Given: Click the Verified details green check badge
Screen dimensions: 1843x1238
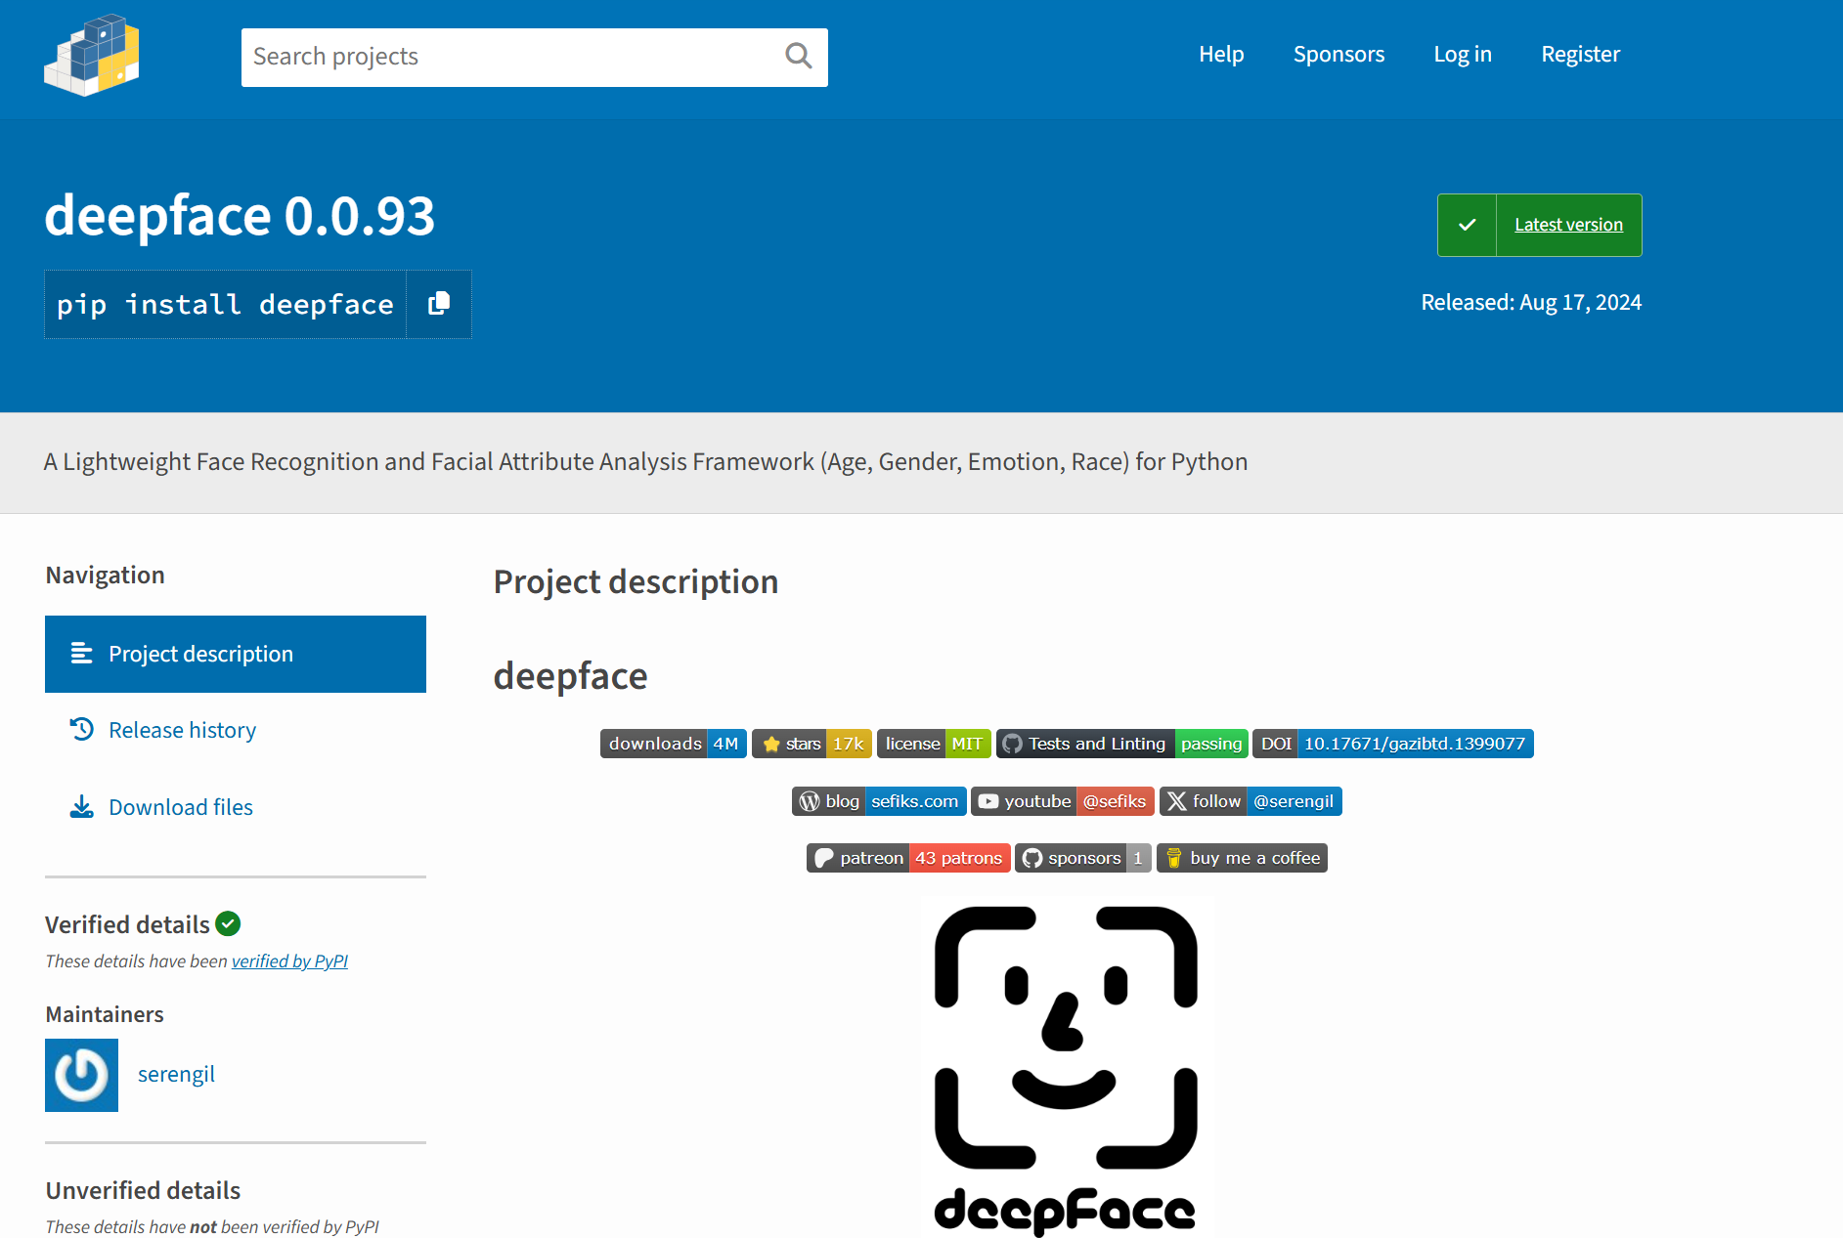Looking at the screenshot, I should point(228,923).
